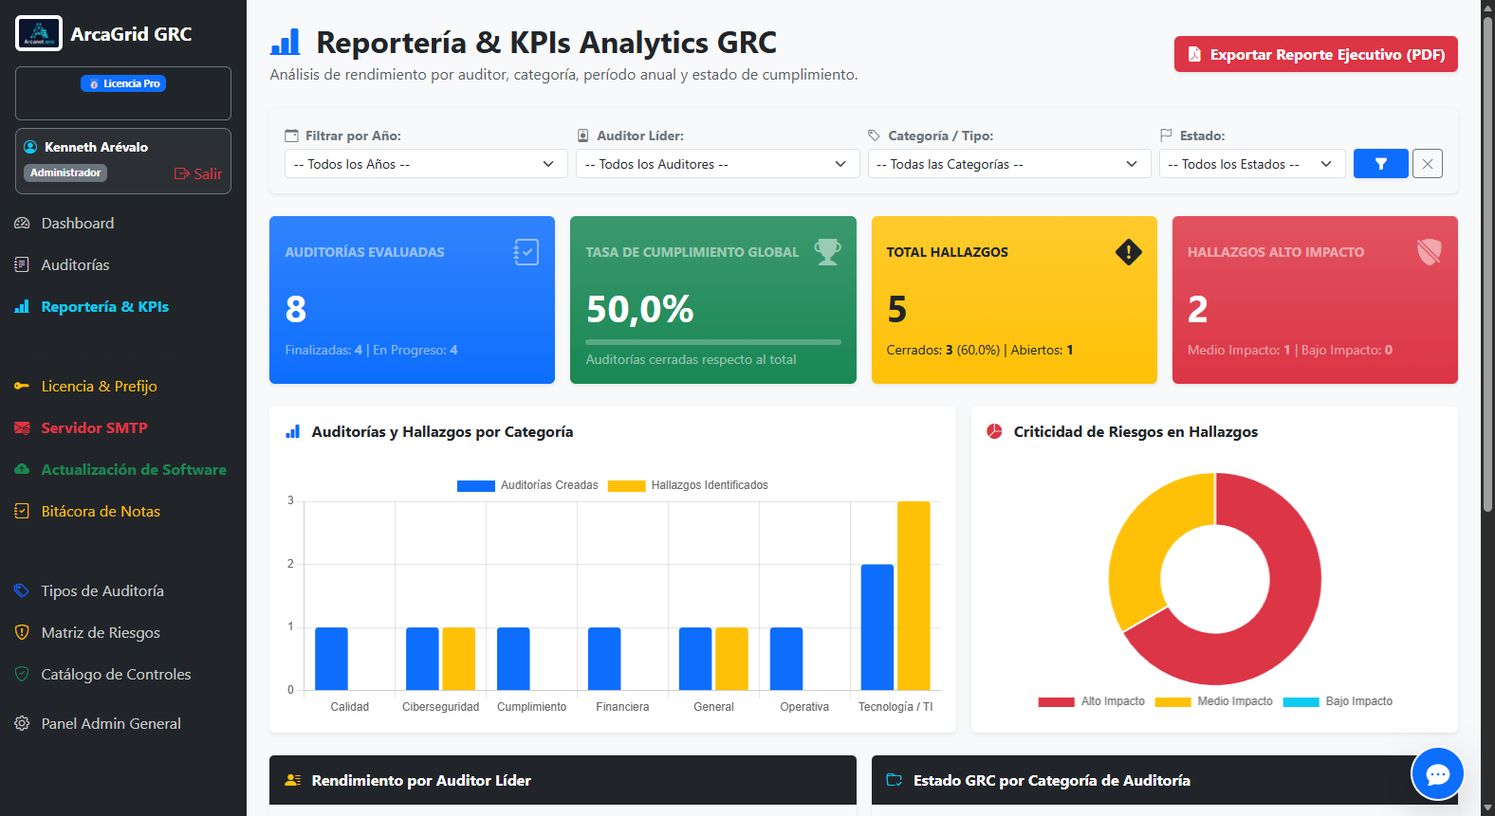
Task: Clear filters with the X button
Action: point(1428,164)
